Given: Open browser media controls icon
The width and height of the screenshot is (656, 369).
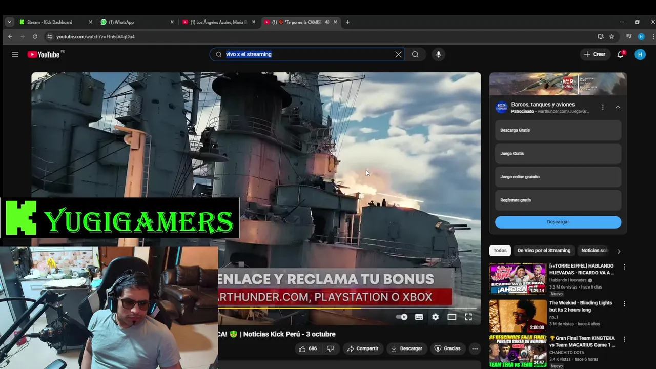Looking at the screenshot, I should (x=629, y=37).
